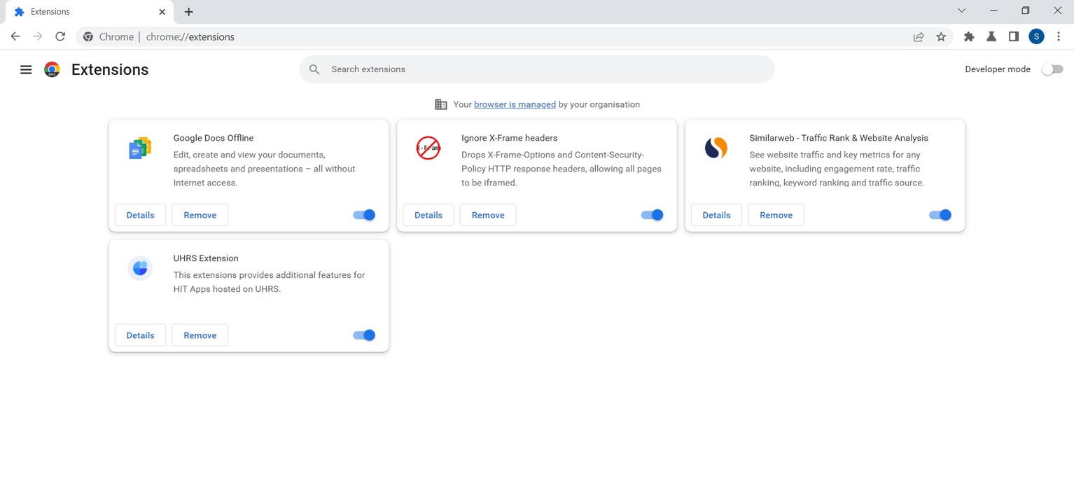Viewport: 1074px width, 490px height.
Task: Close the Extensions tab
Action: point(162,12)
